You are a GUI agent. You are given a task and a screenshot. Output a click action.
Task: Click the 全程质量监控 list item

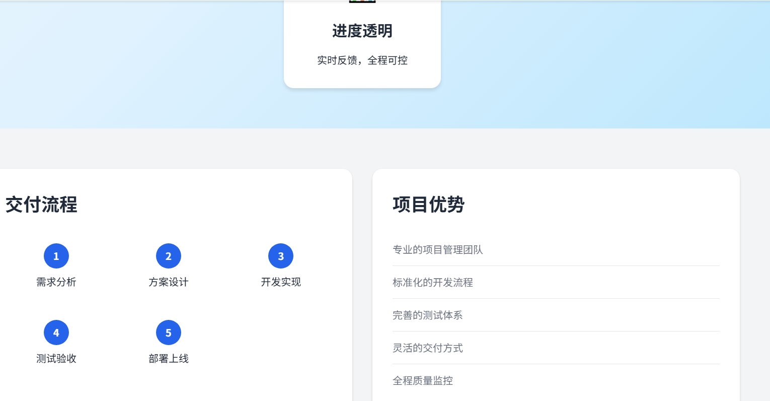(x=423, y=381)
